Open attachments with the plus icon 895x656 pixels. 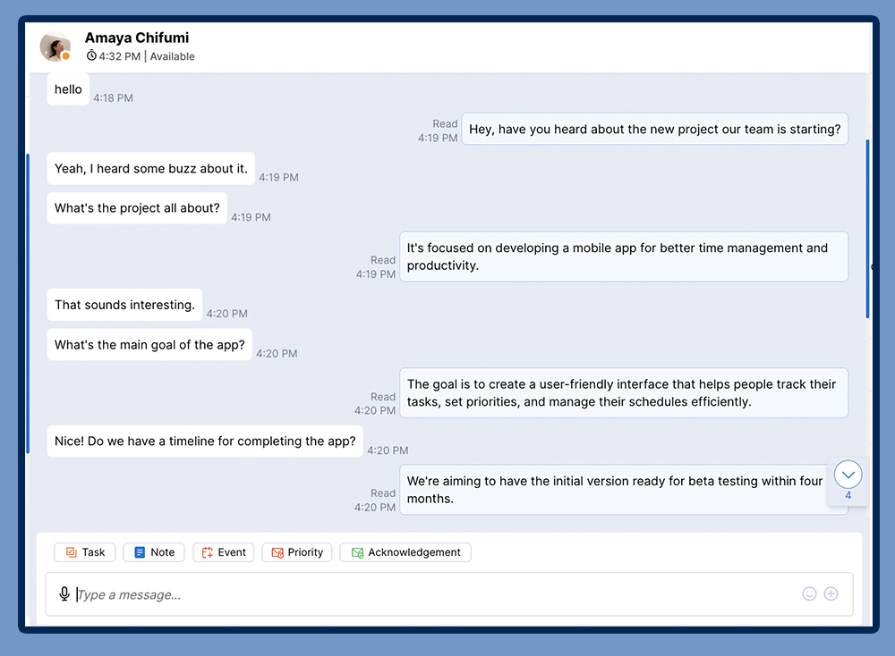(831, 593)
